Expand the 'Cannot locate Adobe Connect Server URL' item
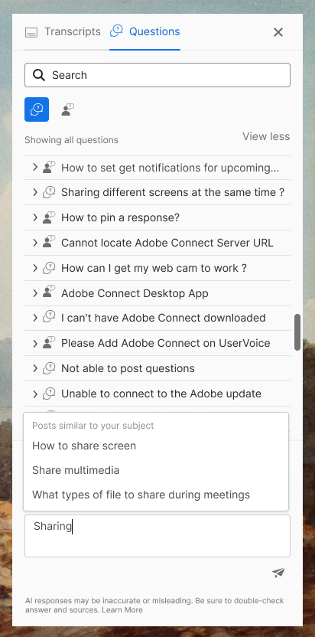The image size is (315, 637). tap(35, 243)
